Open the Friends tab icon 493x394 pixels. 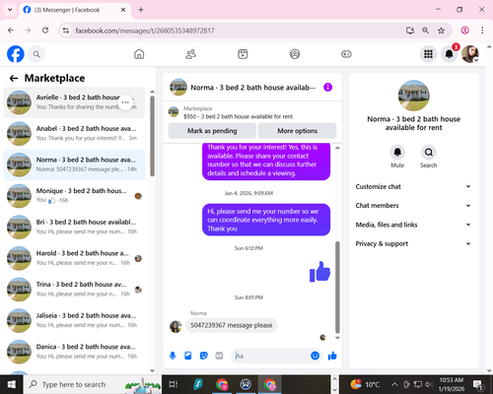[191, 54]
